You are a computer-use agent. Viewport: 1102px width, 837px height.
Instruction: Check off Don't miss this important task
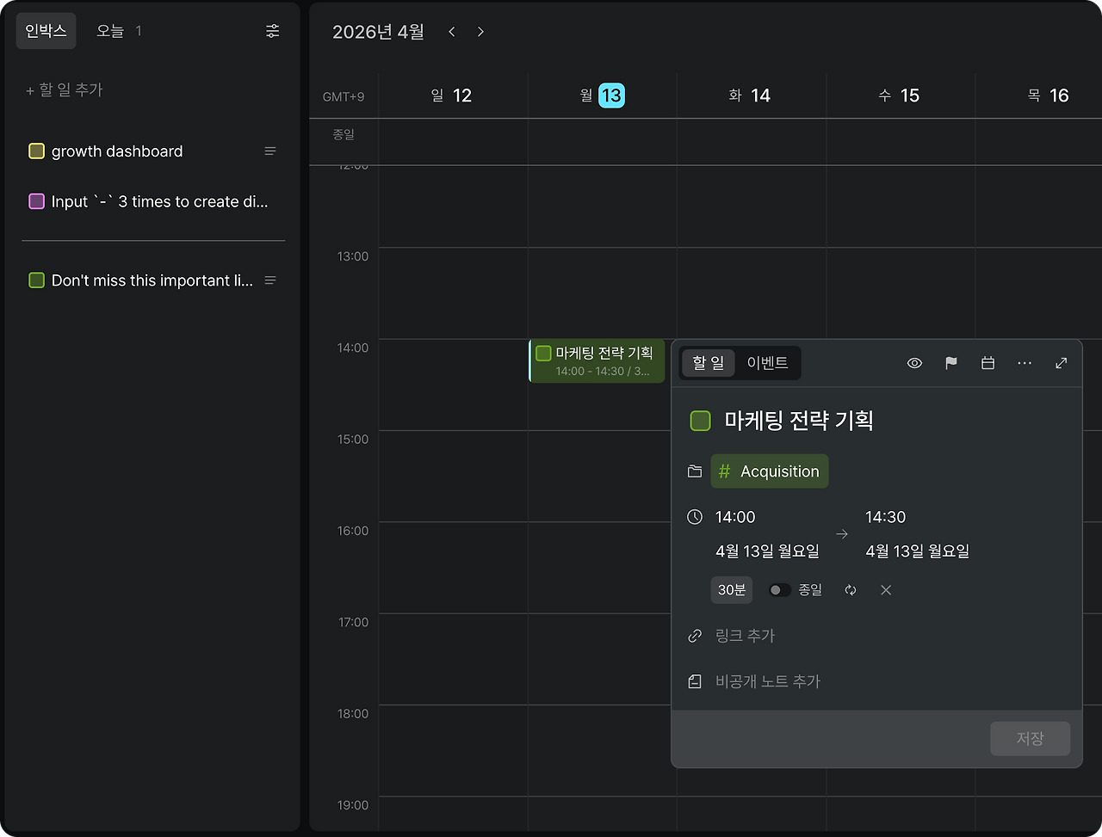point(37,280)
